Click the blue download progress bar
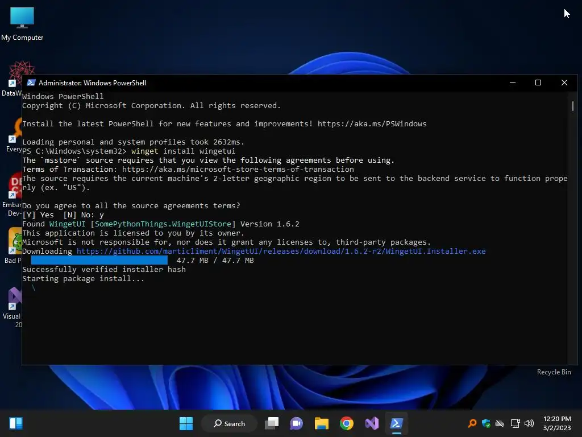Viewport: 582px width, 437px height. point(99,261)
